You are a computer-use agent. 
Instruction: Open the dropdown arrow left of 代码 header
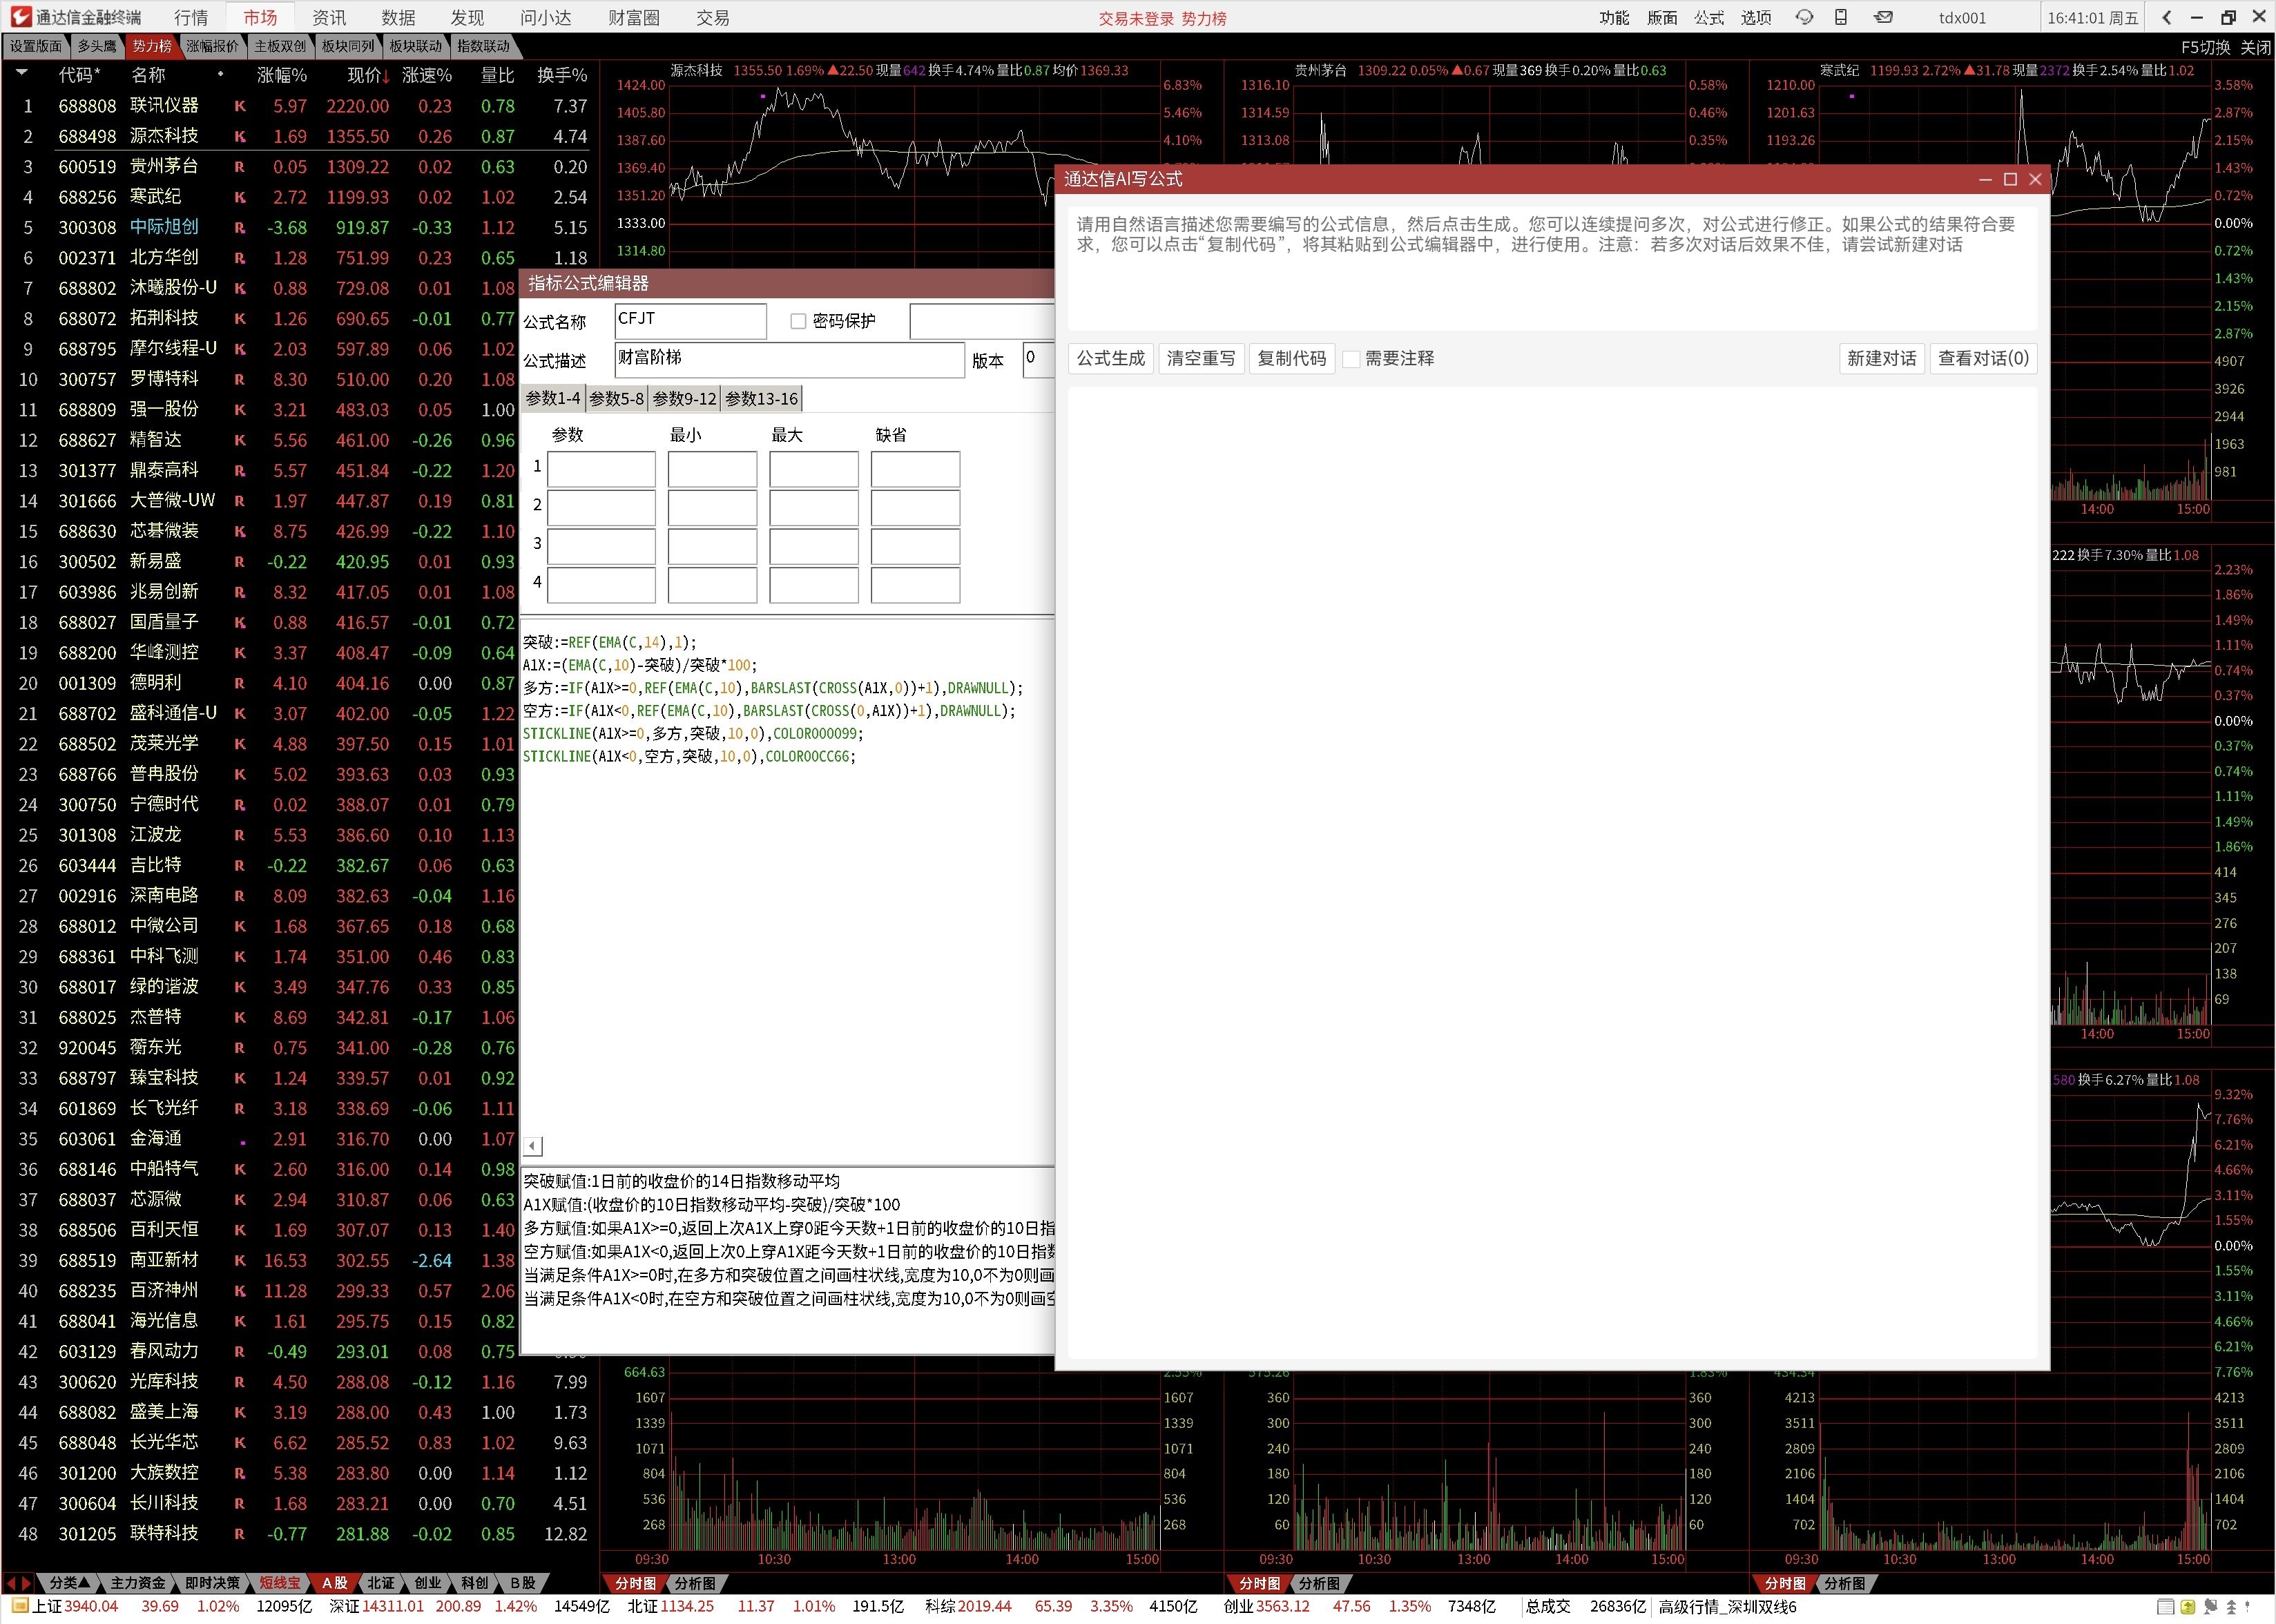click(22, 73)
